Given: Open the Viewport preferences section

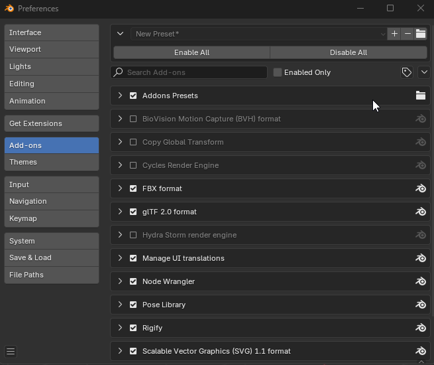Looking at the screenshot, I should coord(52,49).
